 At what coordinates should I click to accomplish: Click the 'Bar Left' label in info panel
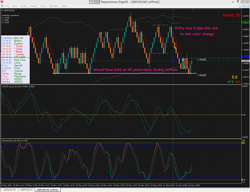(18, 38)
